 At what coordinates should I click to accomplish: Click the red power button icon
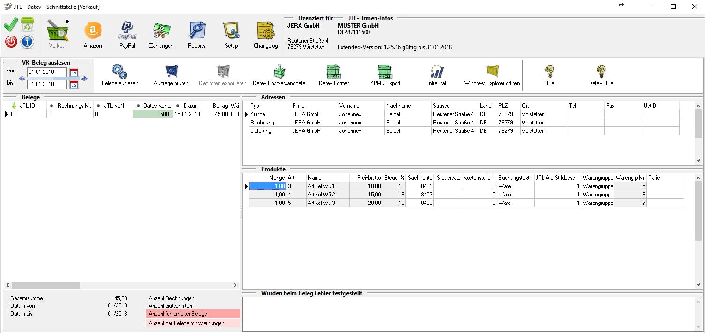11,42
